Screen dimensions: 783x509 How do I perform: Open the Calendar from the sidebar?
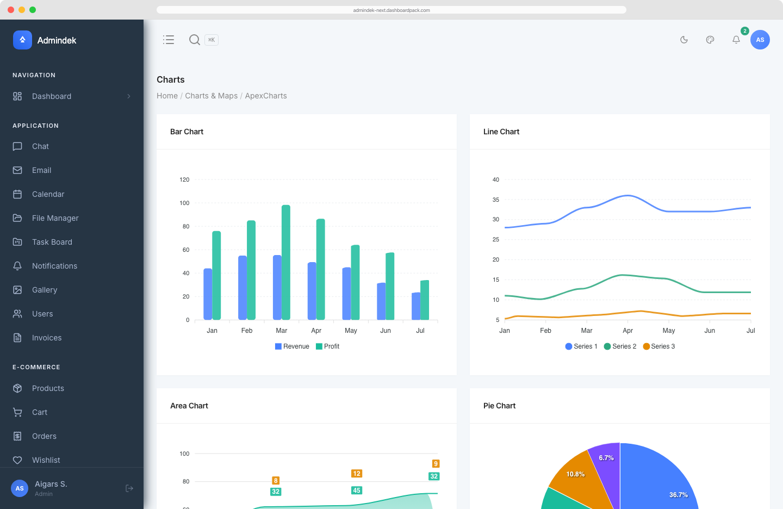click(x=17, y=194)
